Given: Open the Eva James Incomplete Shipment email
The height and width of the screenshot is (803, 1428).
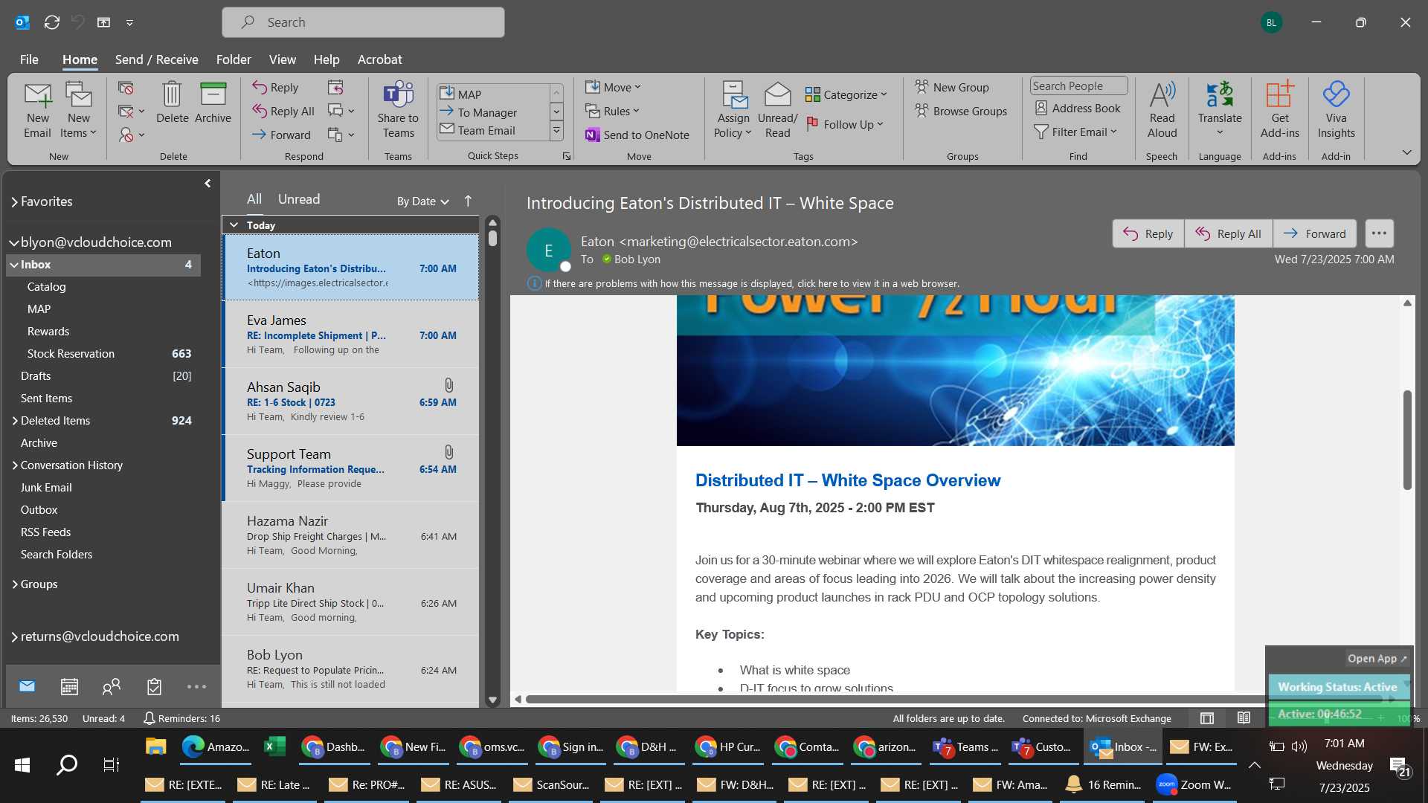Looking at the screenshot, I should [350, 335].
